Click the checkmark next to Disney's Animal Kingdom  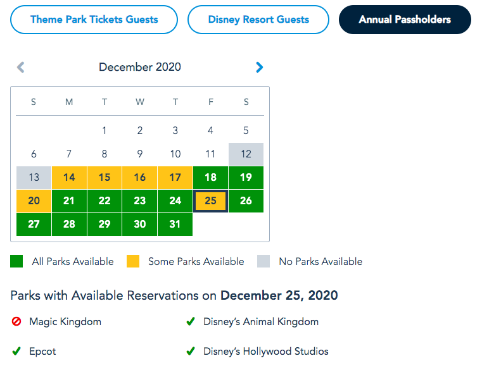[x=191, y=321]
